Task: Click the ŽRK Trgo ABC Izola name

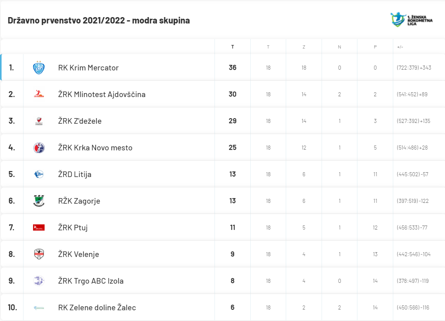Action: 91,281
